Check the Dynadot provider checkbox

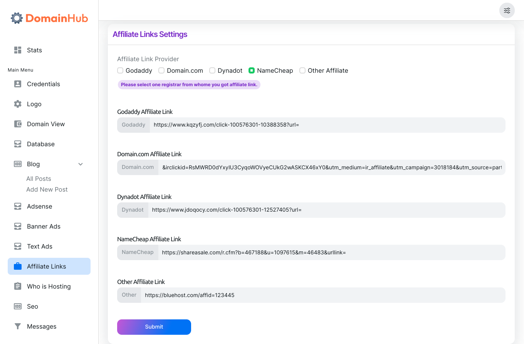tap(212, 70)
